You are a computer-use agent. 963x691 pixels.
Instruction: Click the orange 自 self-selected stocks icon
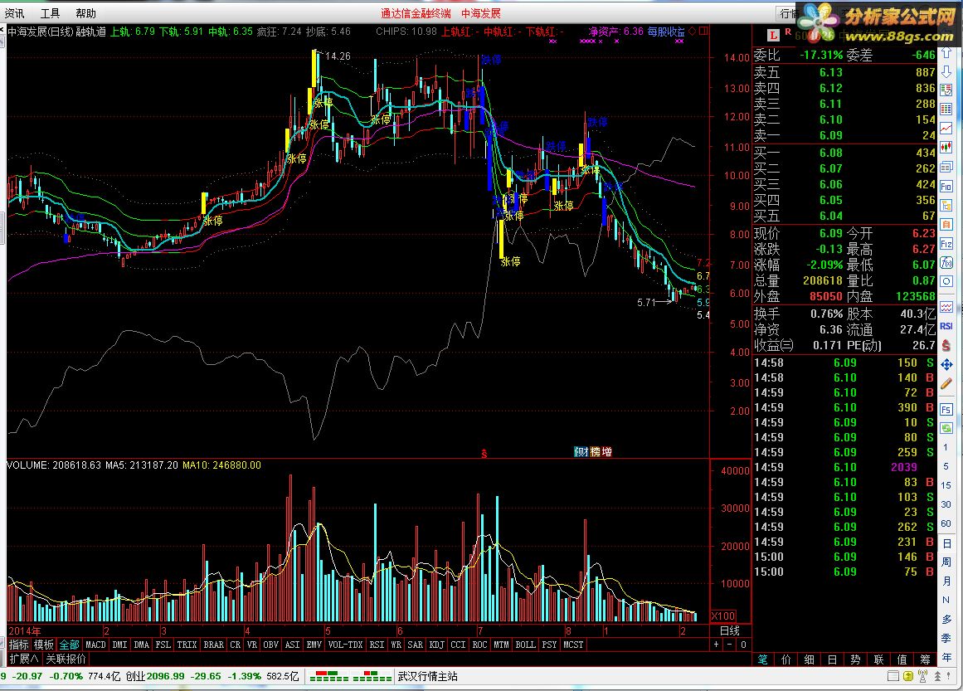[946, 224]
